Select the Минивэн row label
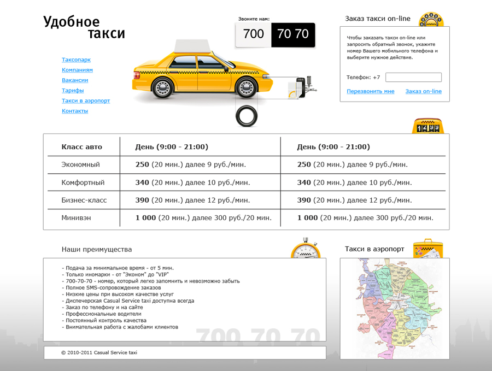Image resolution: width=492 pixels, height=371 pixels. pos(76,218)
